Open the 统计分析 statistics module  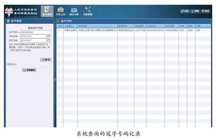[x=74, y=11]
